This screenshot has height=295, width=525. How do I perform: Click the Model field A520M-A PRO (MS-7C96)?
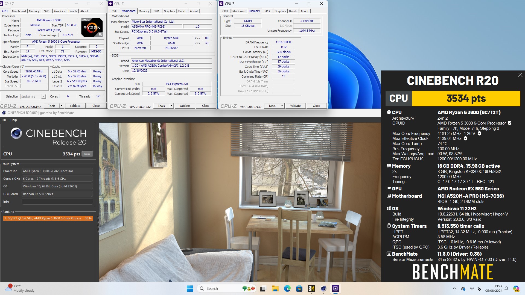(156, 26)
